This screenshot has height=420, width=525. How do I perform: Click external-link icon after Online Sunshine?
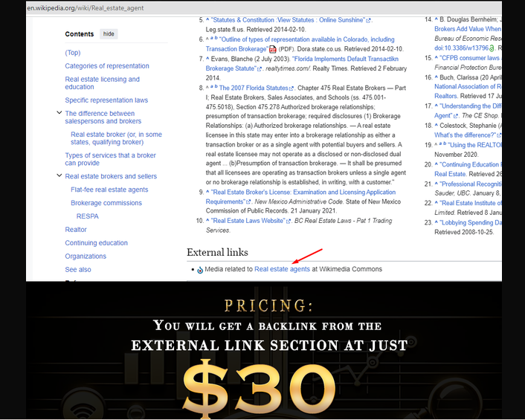[368, 20]
